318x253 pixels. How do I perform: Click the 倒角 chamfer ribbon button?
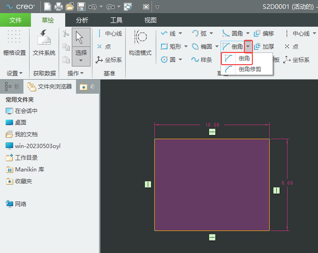point(233,46)
